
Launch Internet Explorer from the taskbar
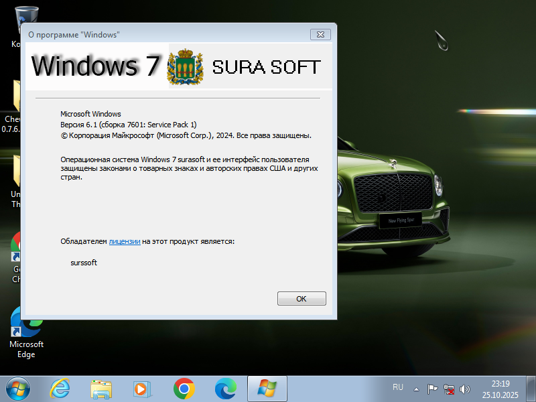[x=60, y=389]
